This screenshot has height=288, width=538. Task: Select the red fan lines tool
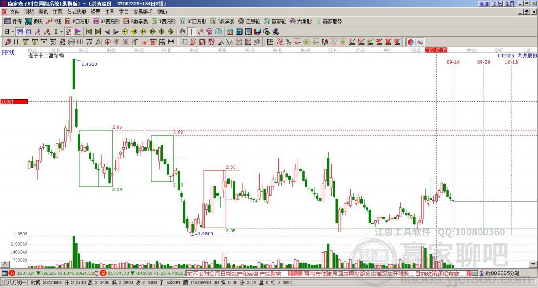point(193,42)
